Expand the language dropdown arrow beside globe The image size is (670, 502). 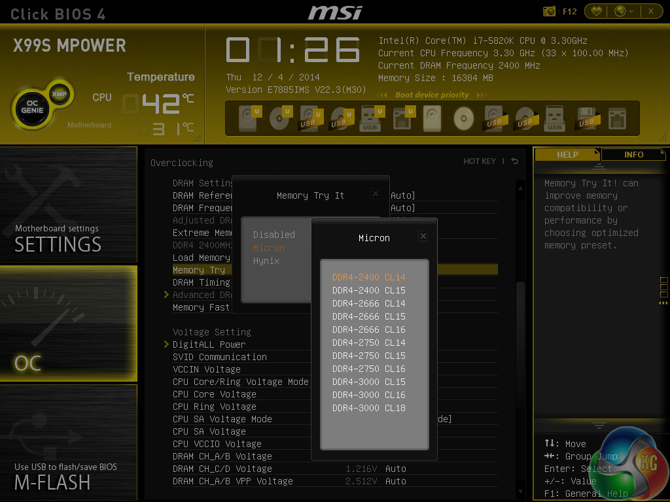click(631, 12)
